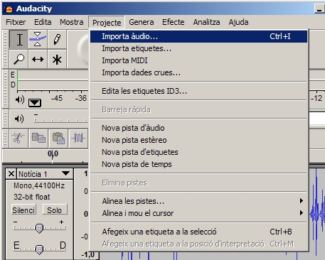The width and height of the screenshot is (325, 260).
Task: Select the Multi-tool asterisk icon
Action: pyautogui.click(x=57, y=59)
